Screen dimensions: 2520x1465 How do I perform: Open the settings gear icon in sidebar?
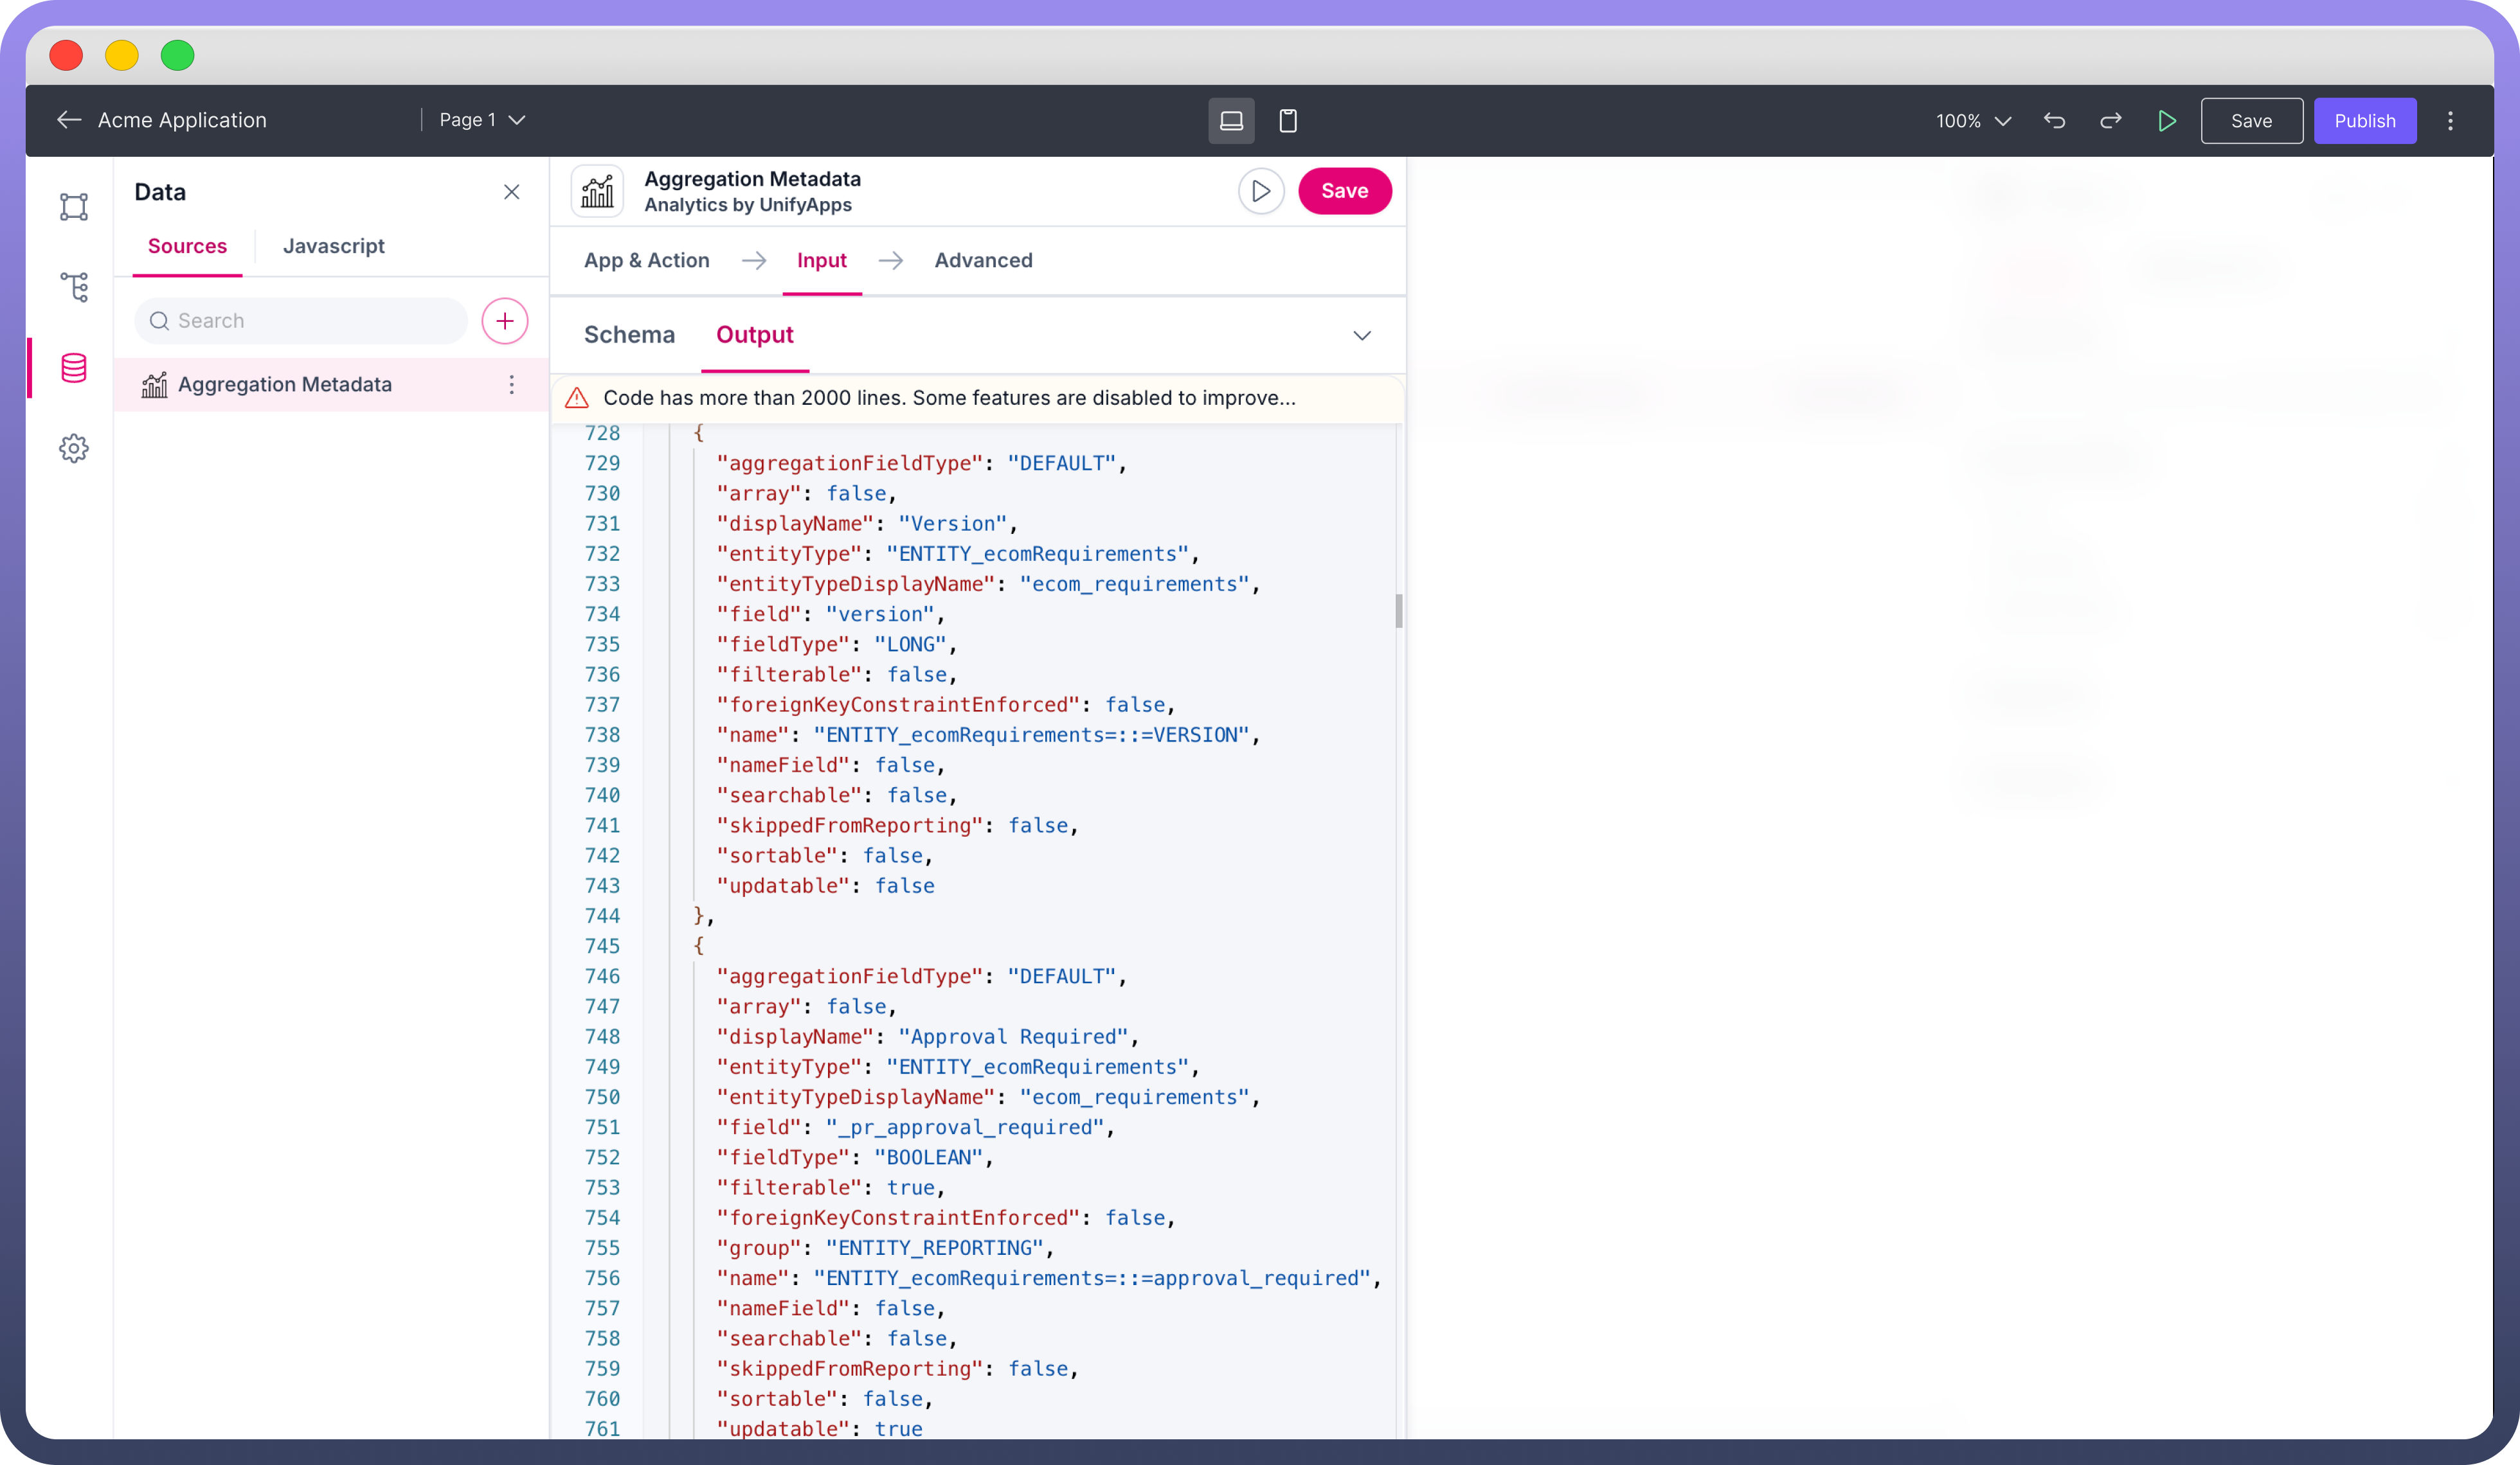[74, 448]
